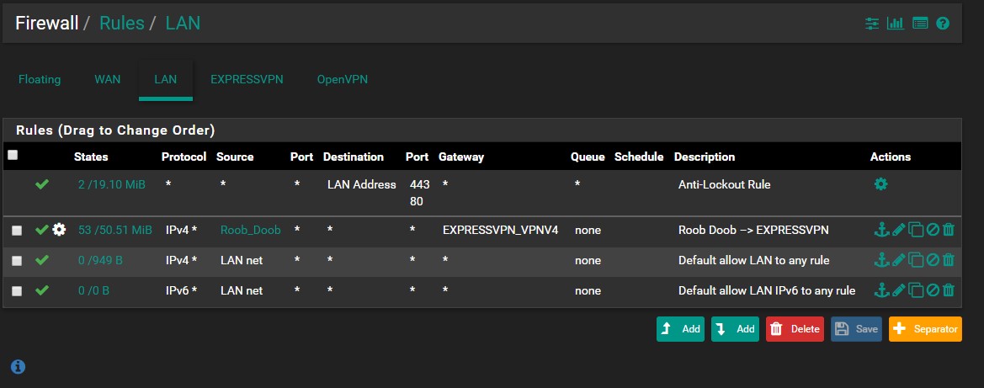Viewport: 984px width, 388px height.
Task: Click the anchor icon for Roob Doob rule
Action: [881, 230]
